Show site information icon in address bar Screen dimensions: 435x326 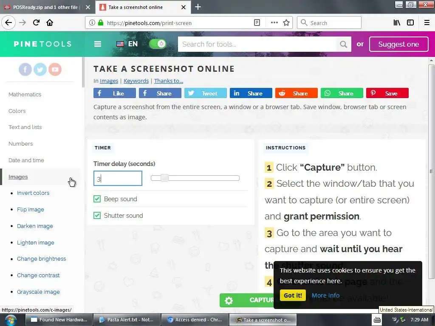pos(92,23)
